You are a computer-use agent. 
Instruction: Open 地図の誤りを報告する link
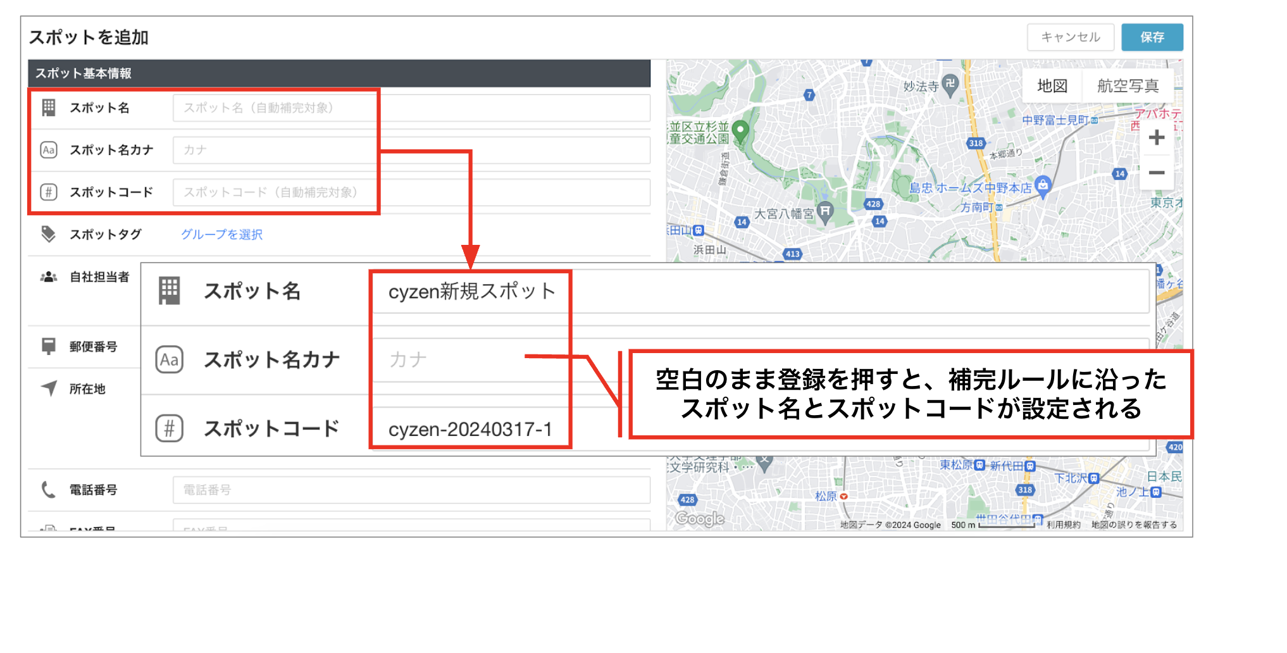click(x=1134, y=525)
